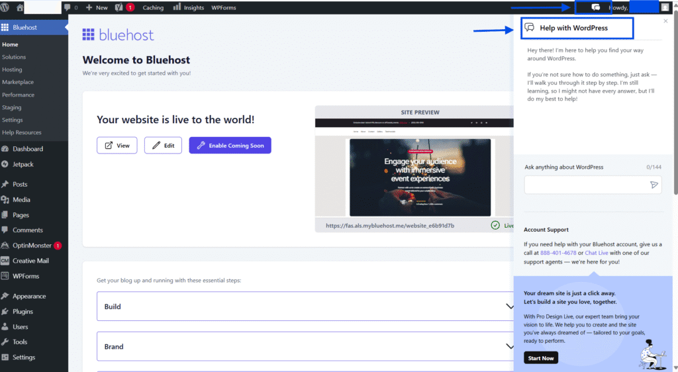Open Insights in the admin bar
Screen dimensions: 678x372
(x=189, y=7)
